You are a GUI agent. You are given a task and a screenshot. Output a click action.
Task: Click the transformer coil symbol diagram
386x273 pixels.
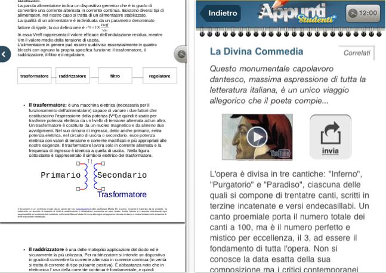(89, 176)
